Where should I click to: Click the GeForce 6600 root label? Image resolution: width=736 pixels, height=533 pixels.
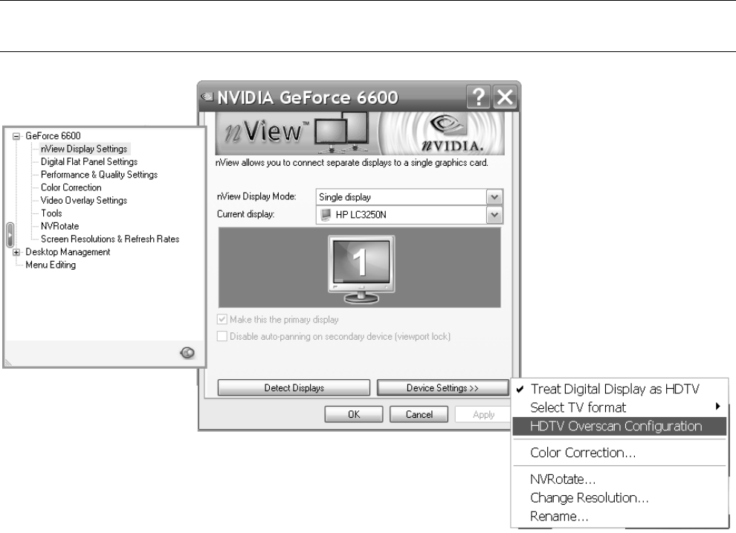[53, 136]
